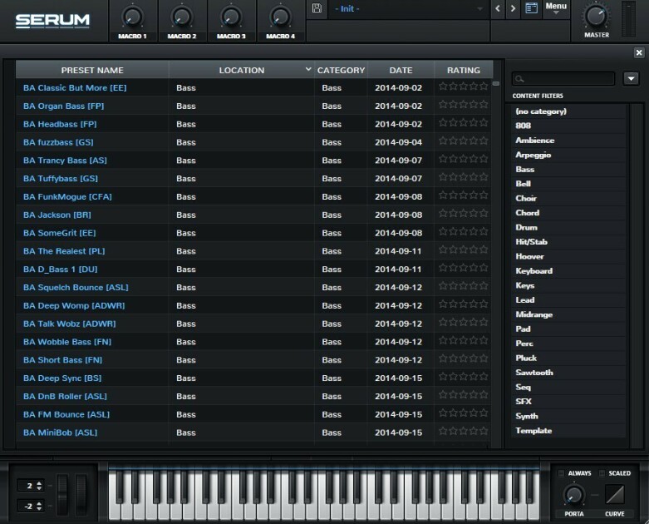
Task: Rate BA Tuffybass [GS] with the star rating
Action: (463, 178)
